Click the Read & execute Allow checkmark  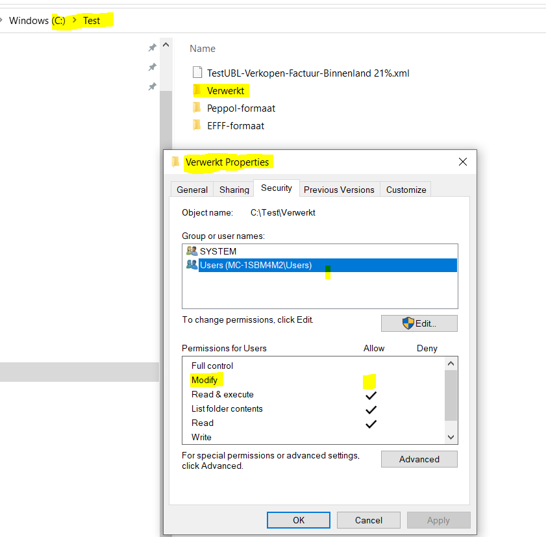click(x=371, y=395)
